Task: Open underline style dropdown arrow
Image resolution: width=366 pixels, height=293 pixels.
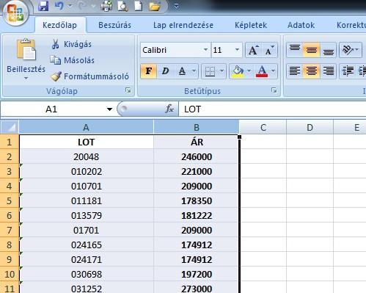Action: (x=194, y=71)
